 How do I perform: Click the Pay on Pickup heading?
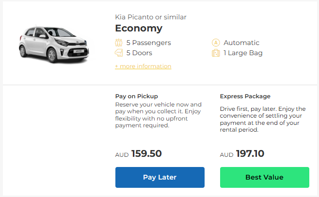pyautogui.click(x=137, y=96)
